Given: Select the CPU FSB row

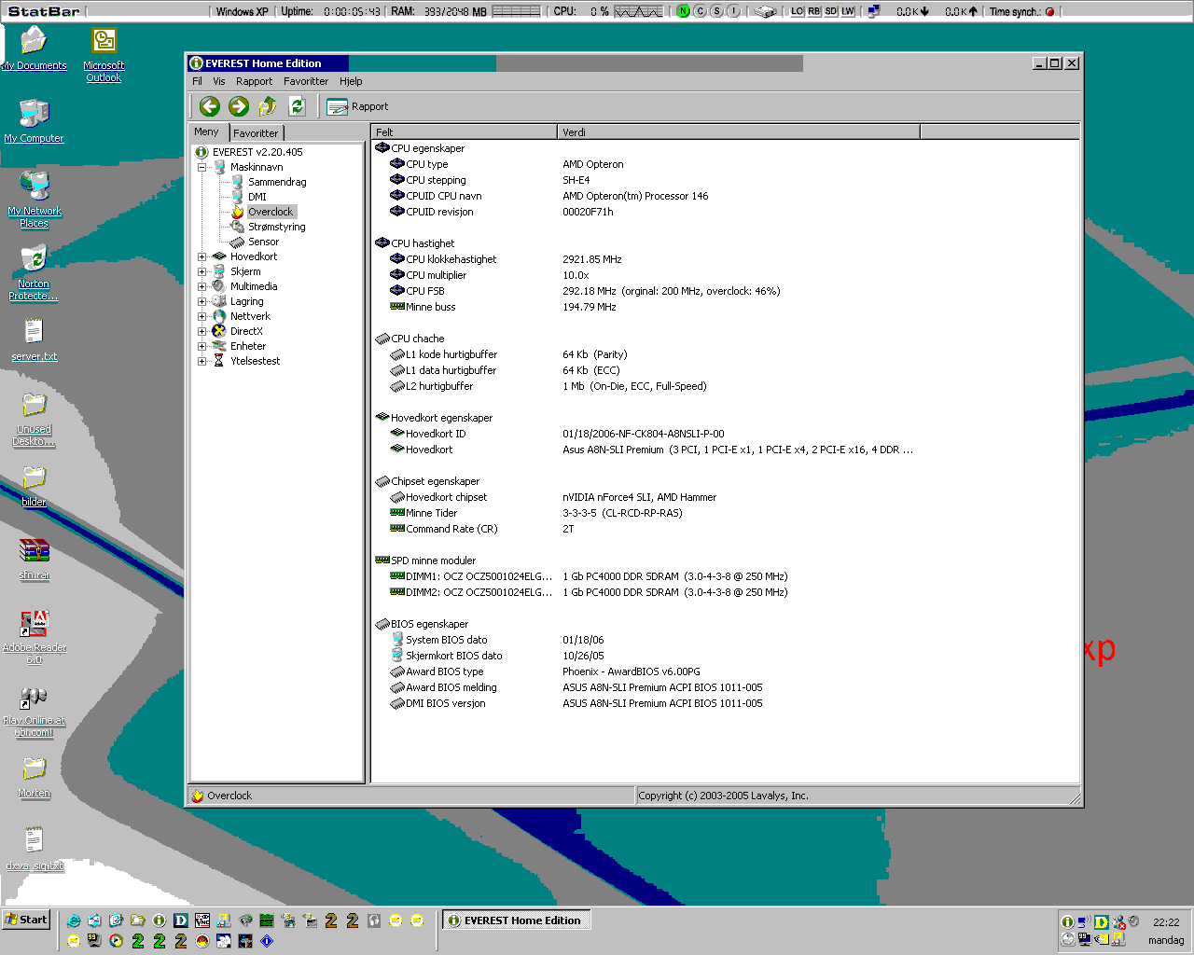Looking at the screenshot, I should [425, 291].
